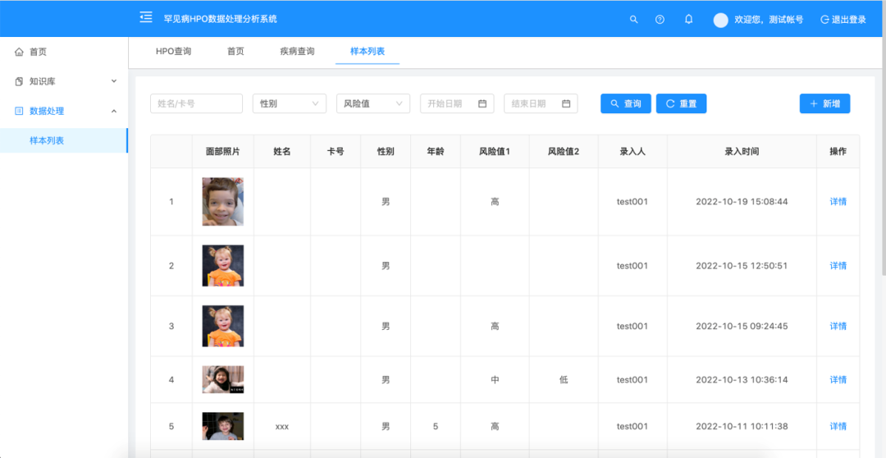The width and height of the screenshot is (886, 458).
Task: Click the 欢迎您，测试帐号 greeting text
Action: click(x=769, y=20)
